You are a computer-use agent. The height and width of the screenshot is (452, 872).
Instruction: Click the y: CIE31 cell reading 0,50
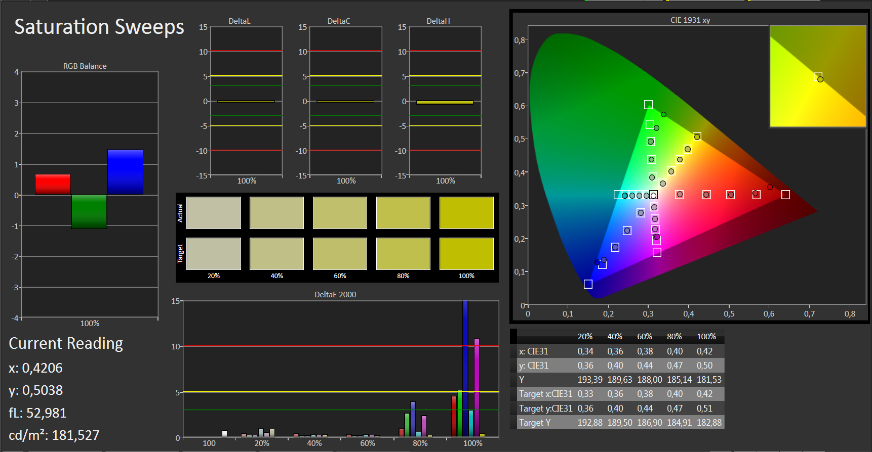(x=704, y=365)
